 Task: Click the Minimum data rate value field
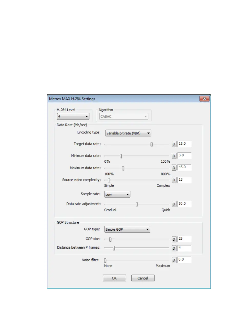tap(184, 156)
